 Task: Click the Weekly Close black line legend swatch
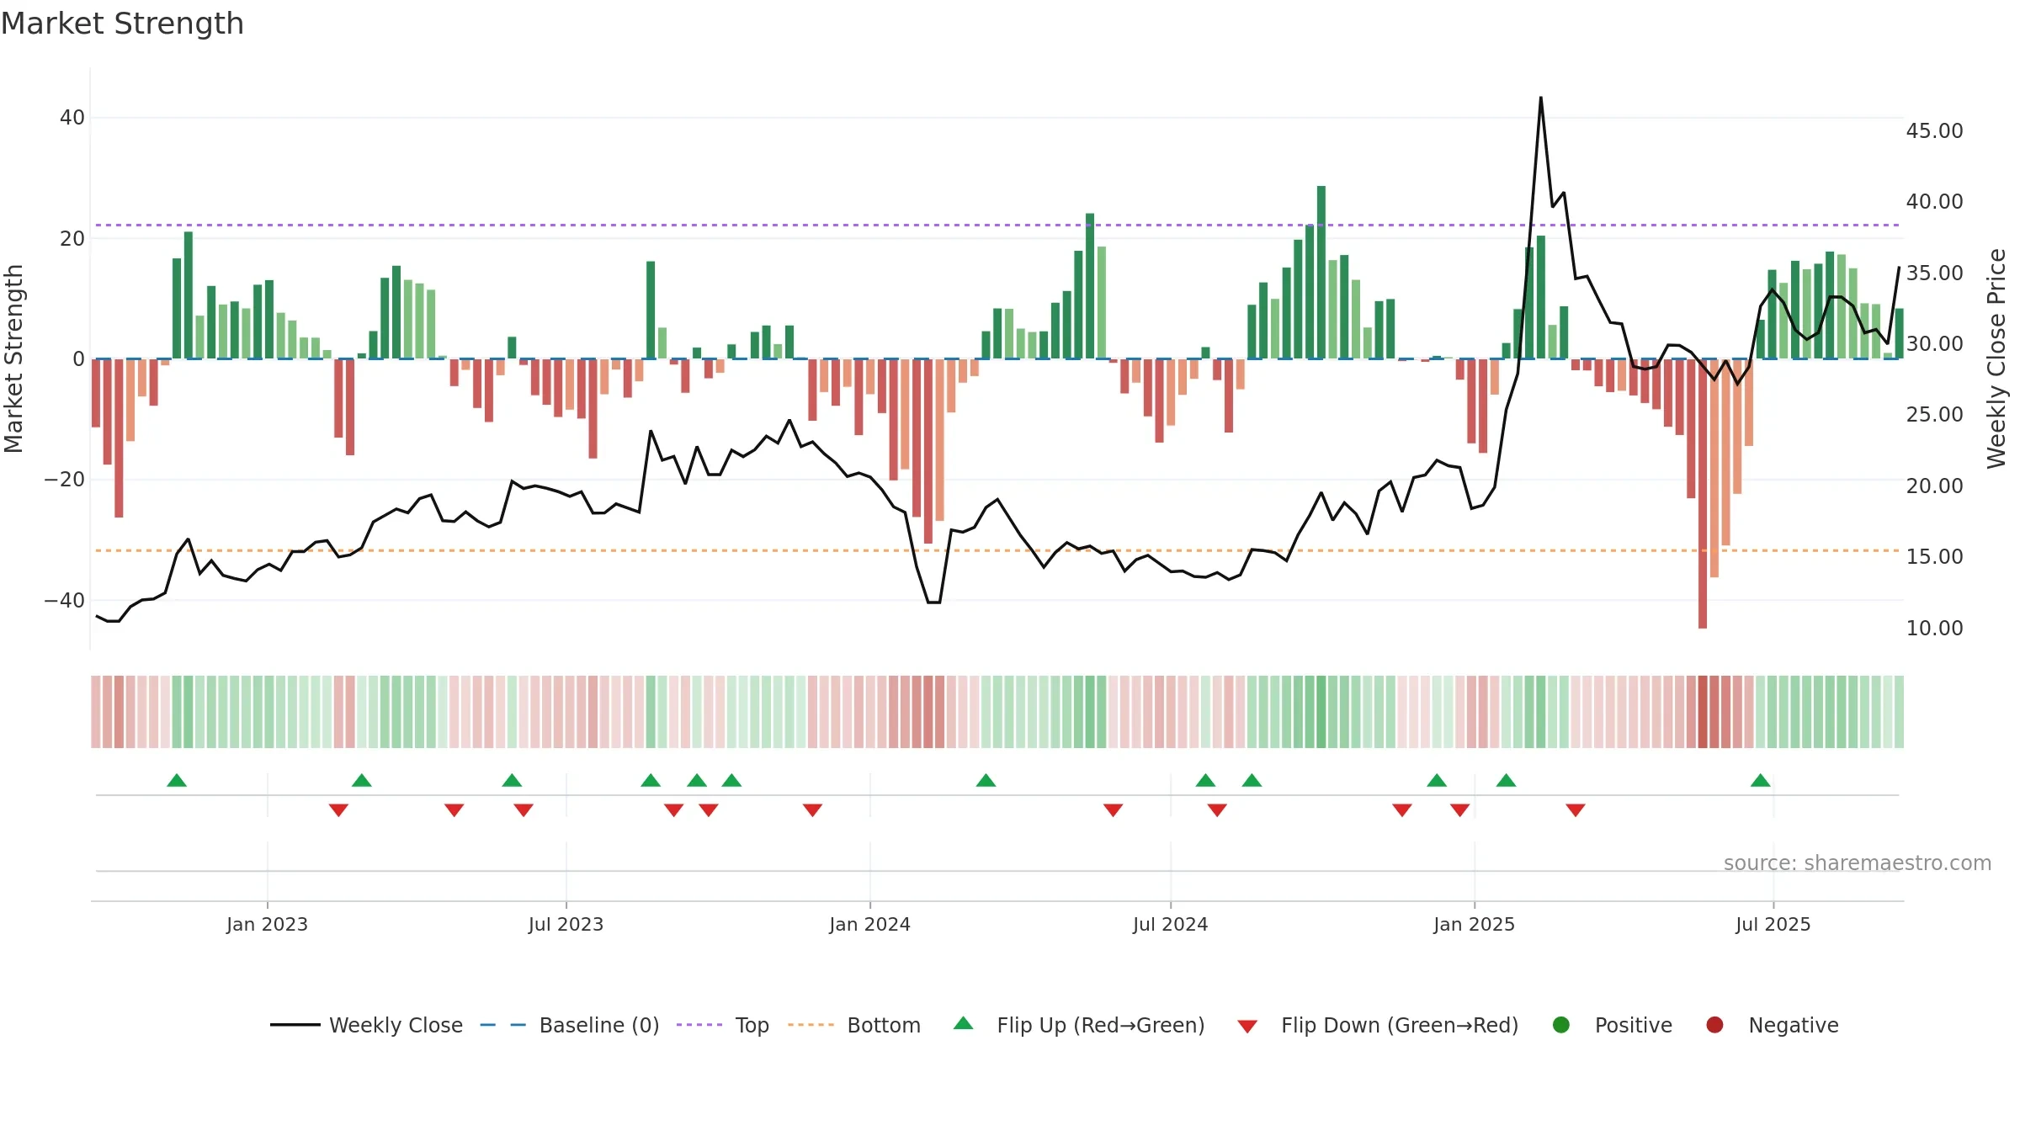tap(295, 1025)
